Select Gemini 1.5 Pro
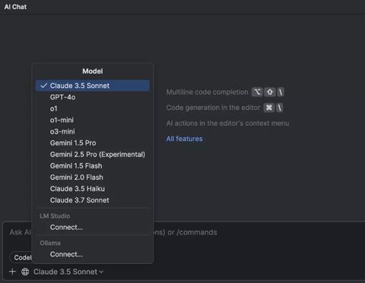Screen dimensions: 365x283 93,143
